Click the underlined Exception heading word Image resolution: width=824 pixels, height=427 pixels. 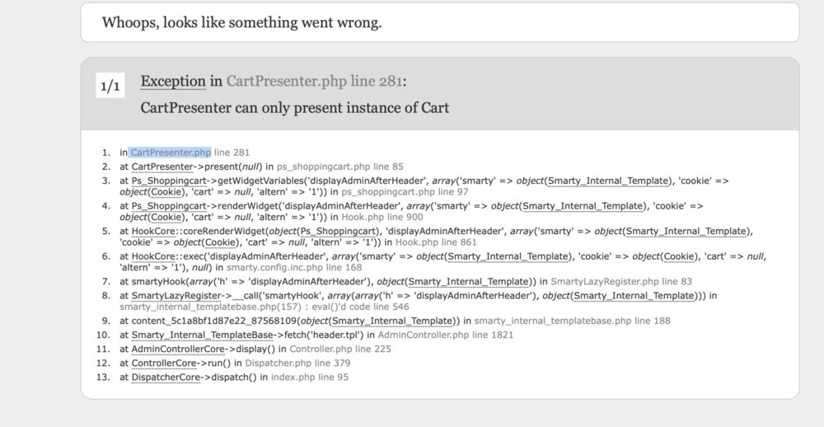(x=173, y=82)
